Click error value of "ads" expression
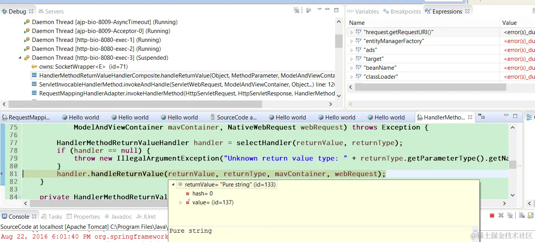 coord(519,50)
